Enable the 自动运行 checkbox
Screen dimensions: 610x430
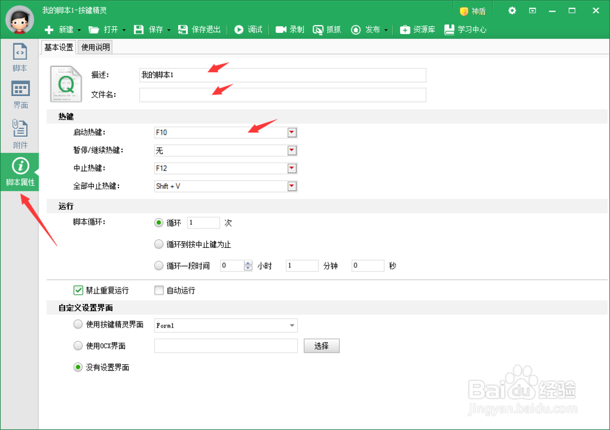click(x=159, y=290)
